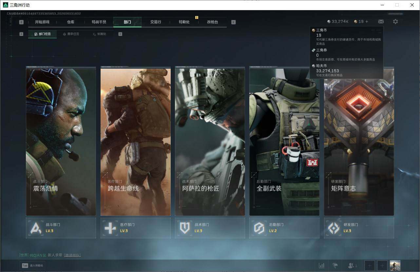Select the 军需处 sub-tab

[x=99, y=34]
